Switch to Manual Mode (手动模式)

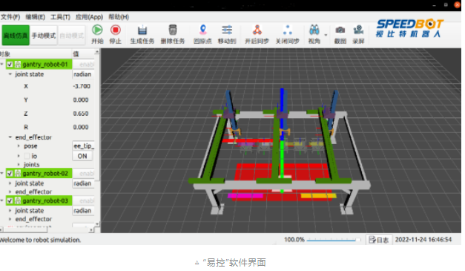click(x=44, y=36)
